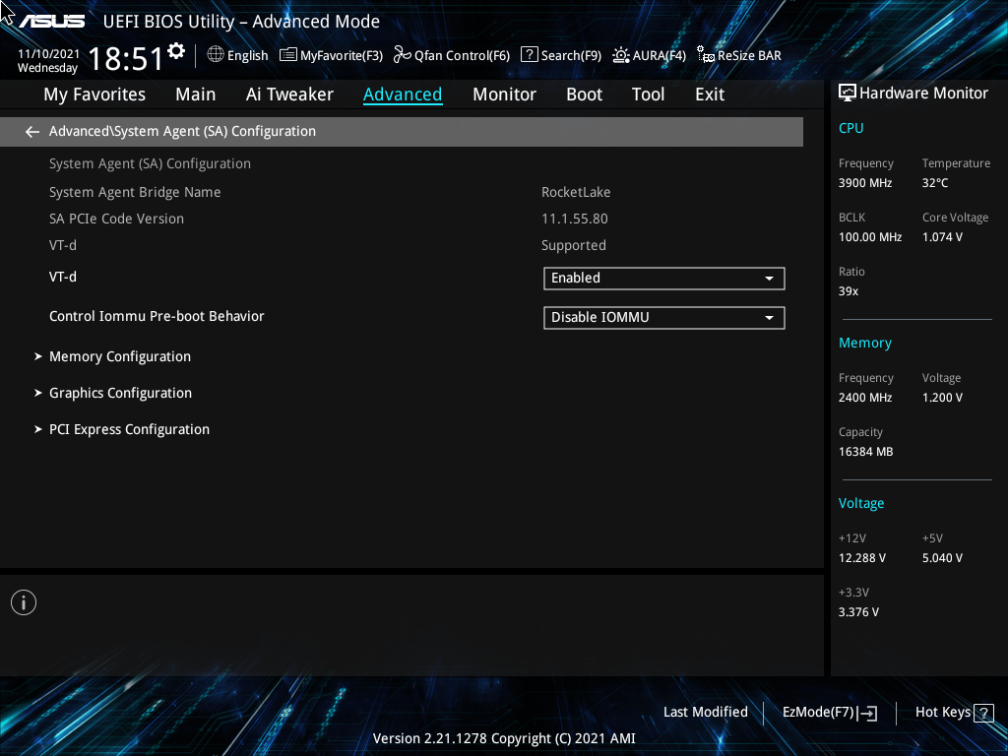This screenshot has width=1008, height=756.
Task: Click the ReSize BAR label
Action: click(749, 56)
